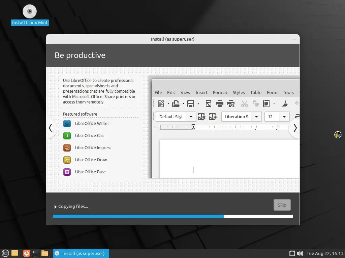Click the LibreOffice Calc icon
The width and height of the screenshot is (345, 258).
point(67,136)
